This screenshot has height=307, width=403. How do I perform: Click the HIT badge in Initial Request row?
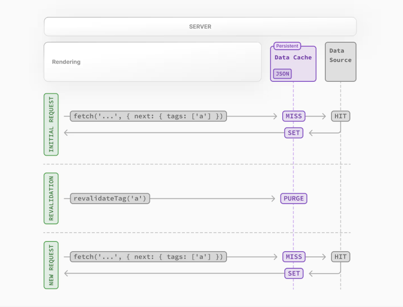pos(340,116)
